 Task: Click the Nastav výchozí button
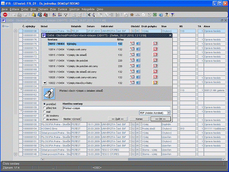(72, 119)
